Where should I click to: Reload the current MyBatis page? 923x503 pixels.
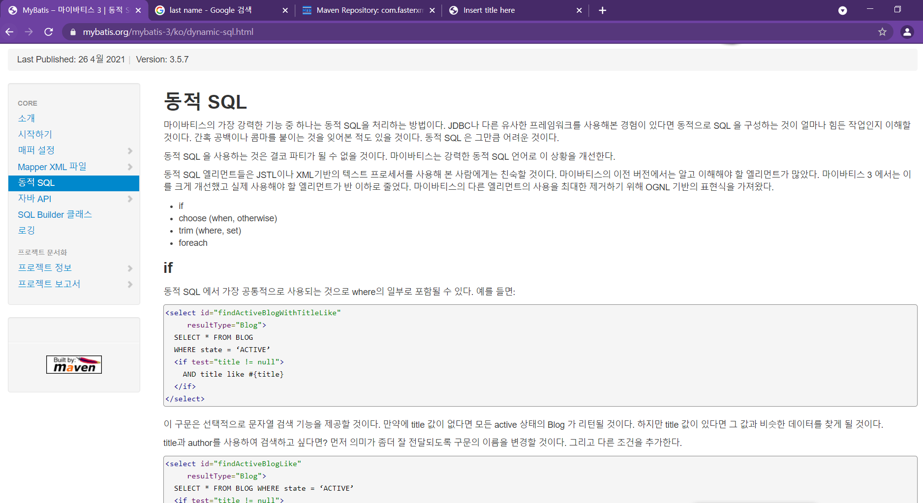tap(48, 32)
